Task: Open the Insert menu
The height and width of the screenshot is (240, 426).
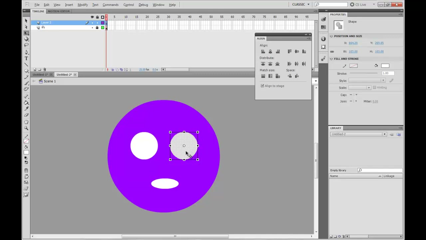Action: coord(69,5)
